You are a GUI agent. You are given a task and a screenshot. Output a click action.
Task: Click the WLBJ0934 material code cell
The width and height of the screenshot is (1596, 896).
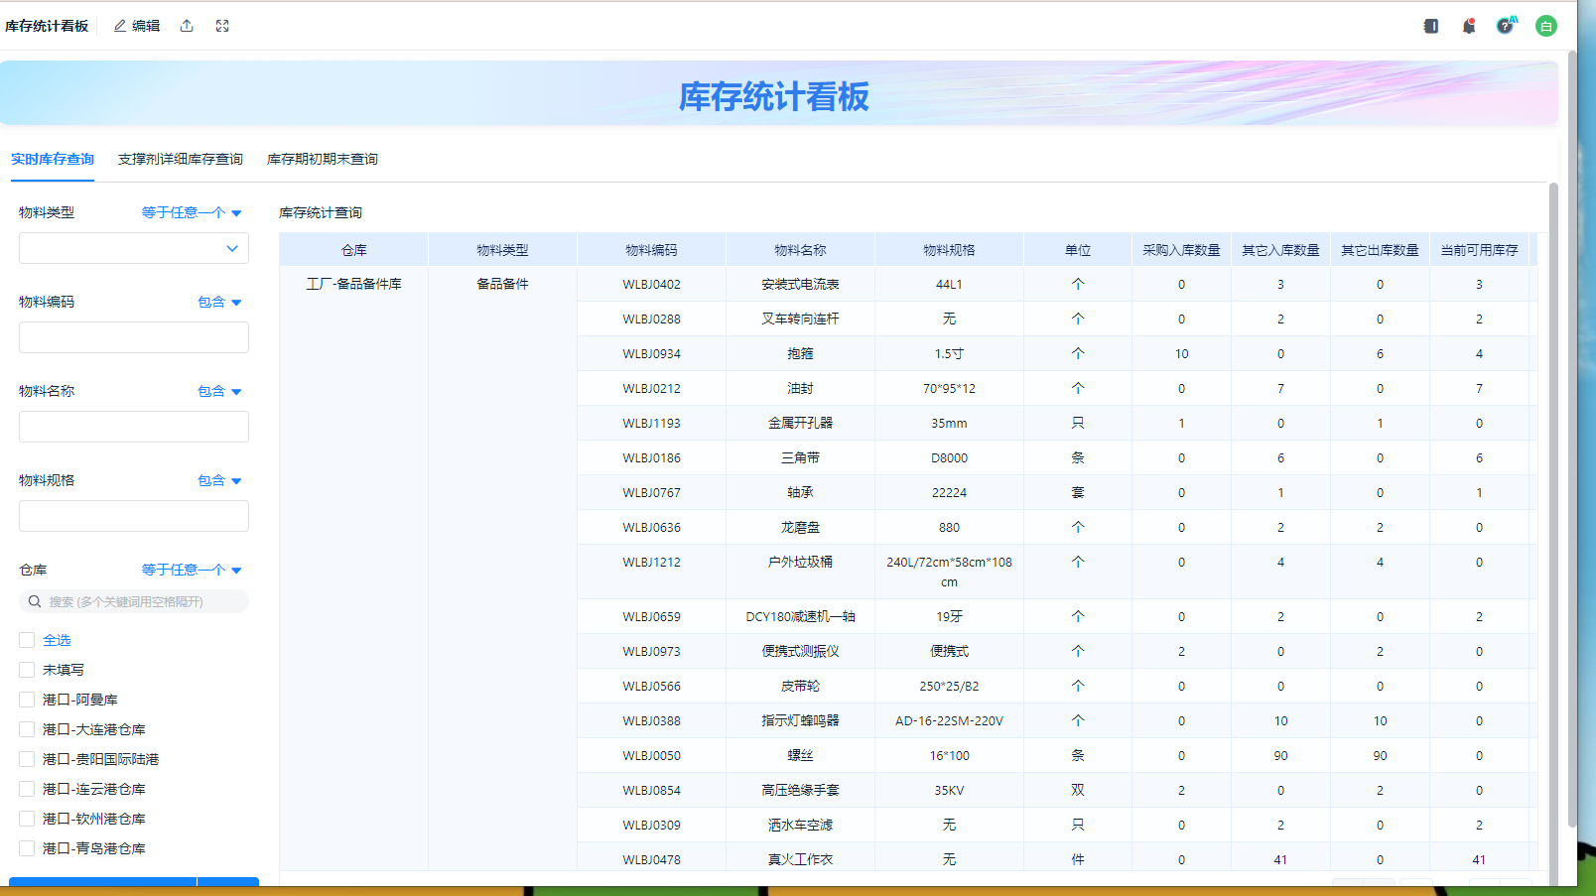coord(652,353)
